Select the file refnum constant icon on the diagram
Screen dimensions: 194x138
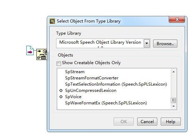point(30,50)
